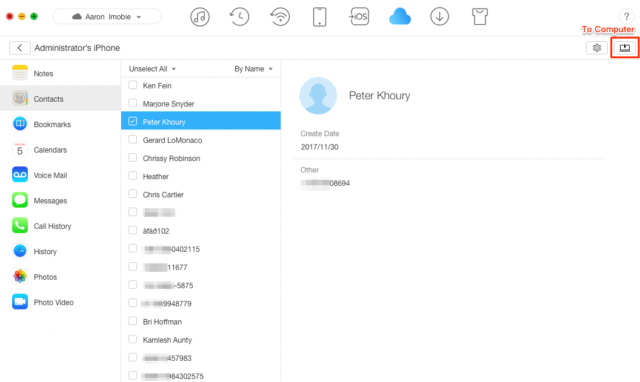Screen dimensions: 640x382
Task: Select contact ending in 457983
Action: click(x=201, y=358)
